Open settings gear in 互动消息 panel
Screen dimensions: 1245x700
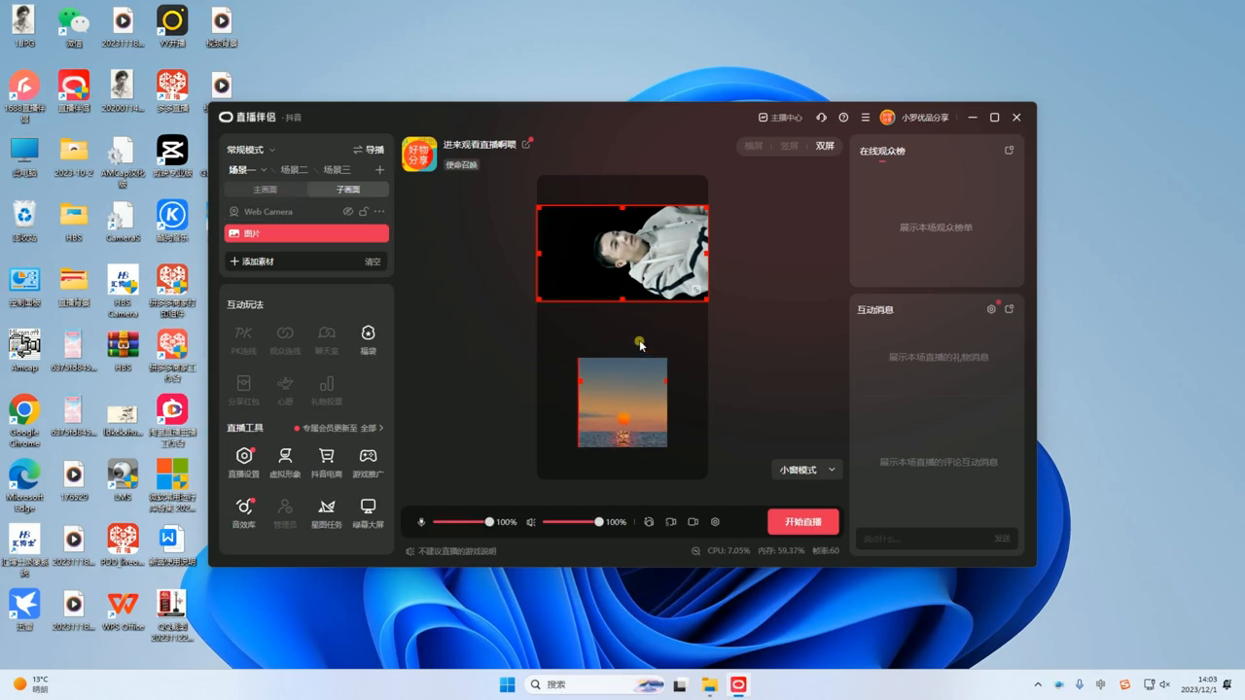pos(991,309)
